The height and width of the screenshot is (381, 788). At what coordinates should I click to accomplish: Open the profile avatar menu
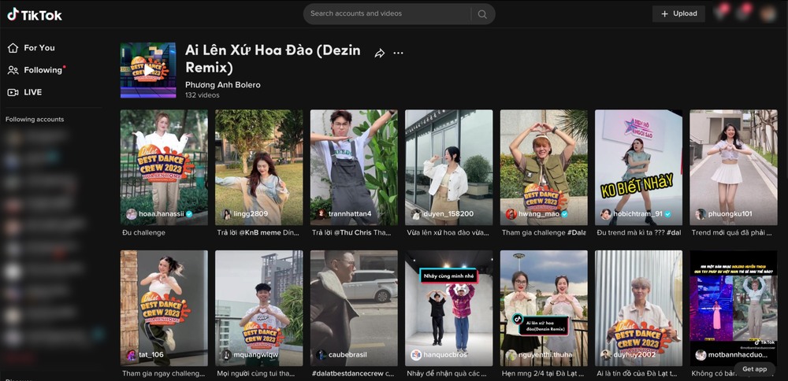(x=768, y=13)
